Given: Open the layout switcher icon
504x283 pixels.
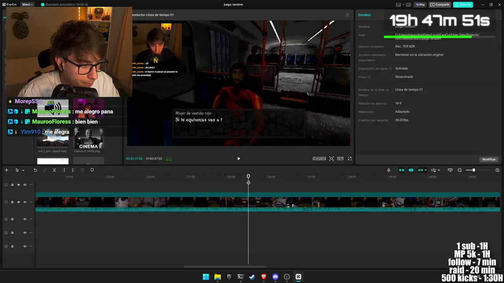Looking at the screenshot, I should click(x=398, y=5).
